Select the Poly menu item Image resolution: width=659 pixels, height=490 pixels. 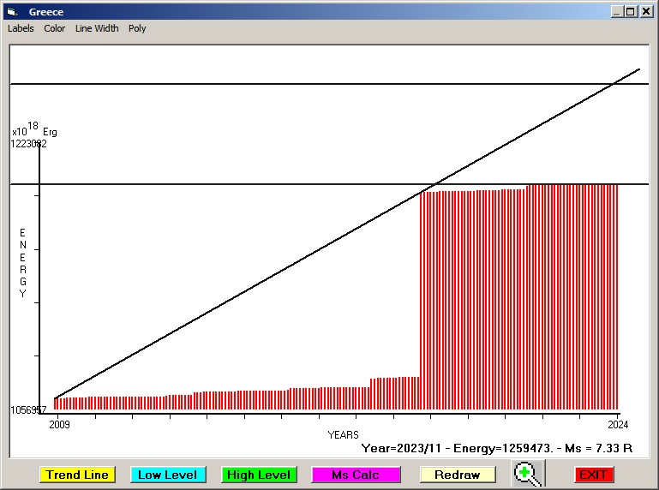[x=137, y=28]
